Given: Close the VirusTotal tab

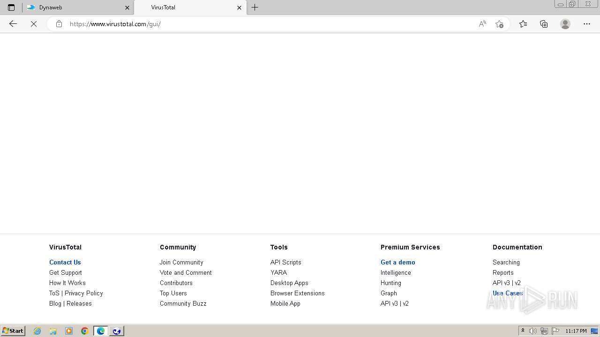Looking at the screenshot, I should tap(239, 7).
